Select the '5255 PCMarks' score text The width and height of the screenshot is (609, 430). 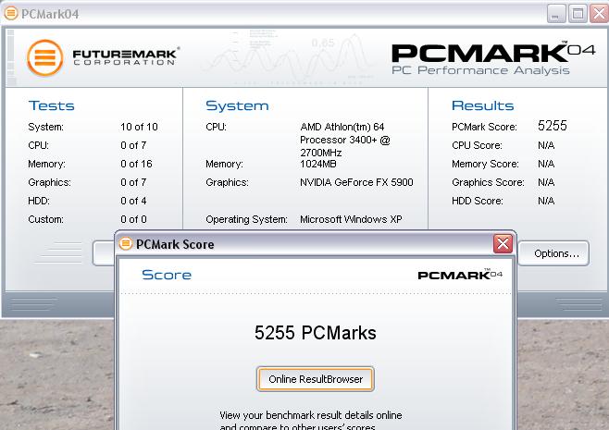315,333
